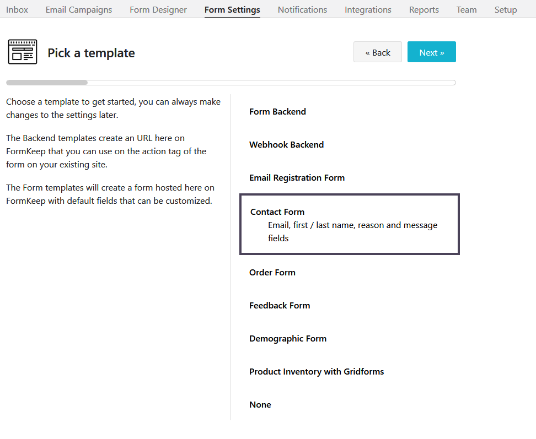Go to Notifications tab

tap(302, 9)
